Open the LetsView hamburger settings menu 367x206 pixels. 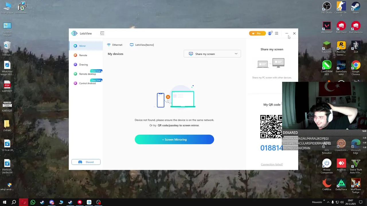coord(276,33)
